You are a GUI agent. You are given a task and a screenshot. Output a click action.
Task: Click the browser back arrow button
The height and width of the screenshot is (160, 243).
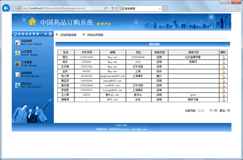pyautogui.click(x=6, y=8)
